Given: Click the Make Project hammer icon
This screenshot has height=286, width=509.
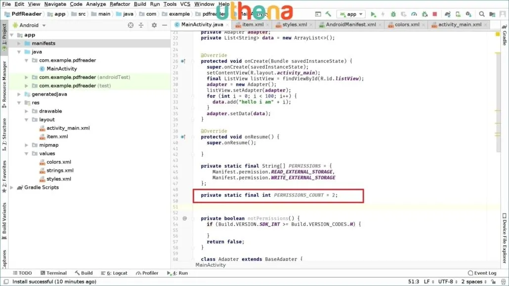Looking at the screenshot, I should click(328, 14).
